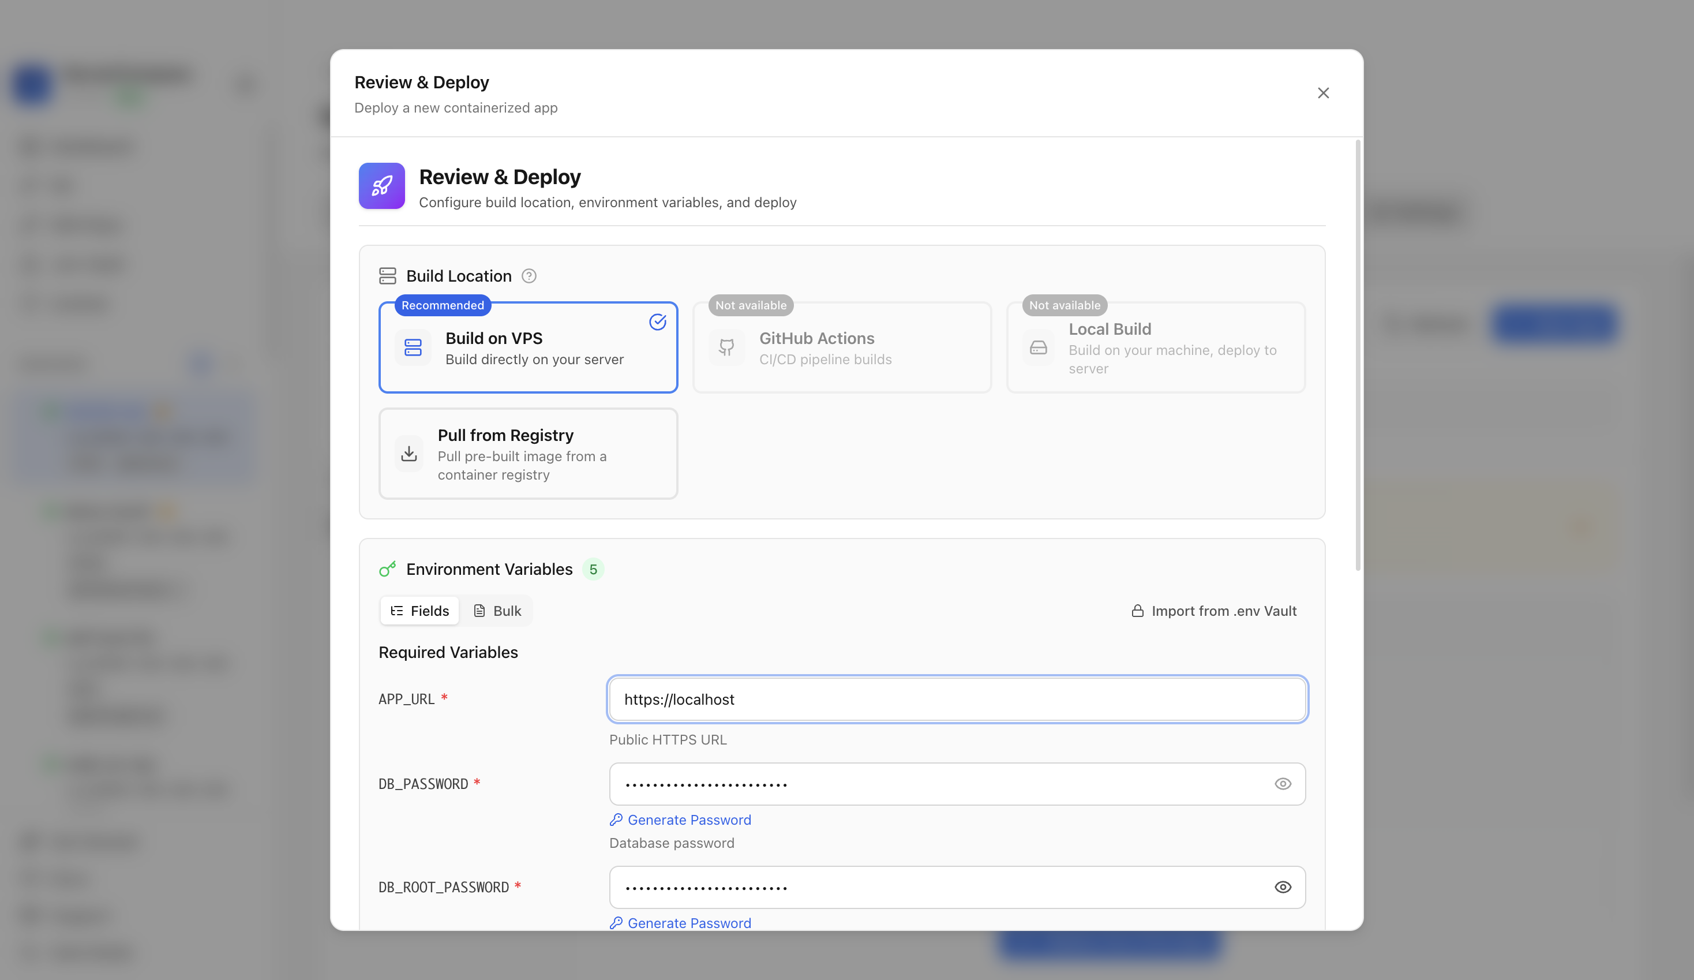Click the lock icon beside Import from .env Vault

[1137, 611]
